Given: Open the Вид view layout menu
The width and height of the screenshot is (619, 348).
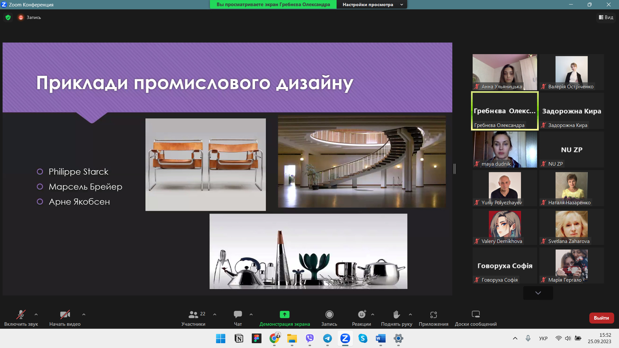Looking at the screenshot, I should [x=606, y=17].
